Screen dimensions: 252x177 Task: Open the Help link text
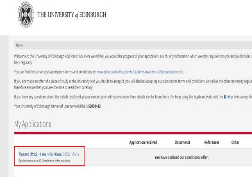[229, 97]
